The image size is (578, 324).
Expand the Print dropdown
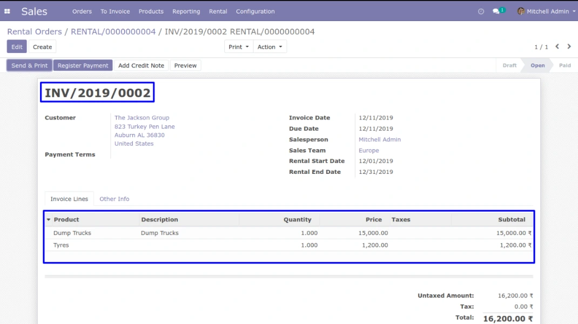[238, 47]
